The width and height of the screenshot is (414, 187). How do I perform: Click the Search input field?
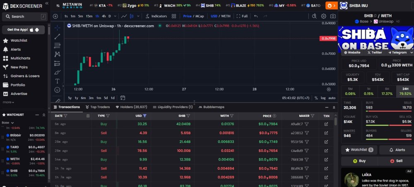[25, 17]
